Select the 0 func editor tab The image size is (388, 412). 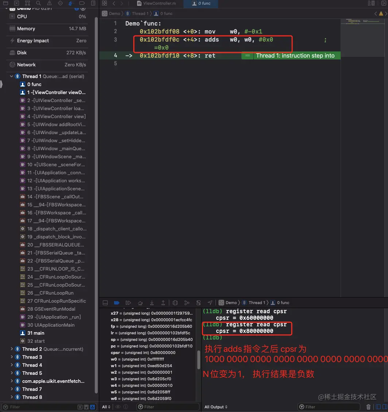(x=201, y=3)
